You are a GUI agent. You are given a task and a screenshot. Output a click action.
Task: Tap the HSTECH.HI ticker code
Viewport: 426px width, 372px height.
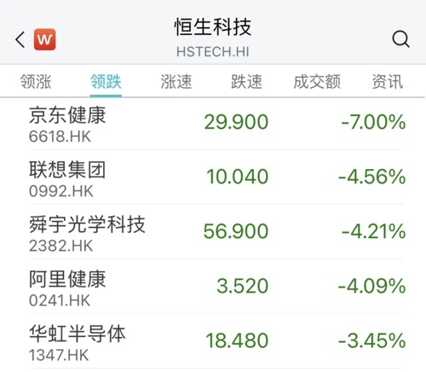[213, 52]
